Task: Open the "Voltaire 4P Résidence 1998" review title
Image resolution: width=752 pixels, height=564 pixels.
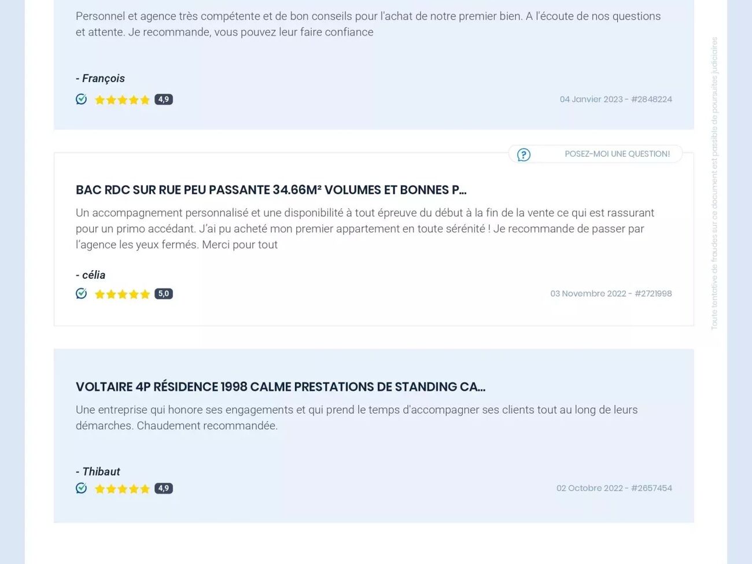Action: click(x=280, y=386)
